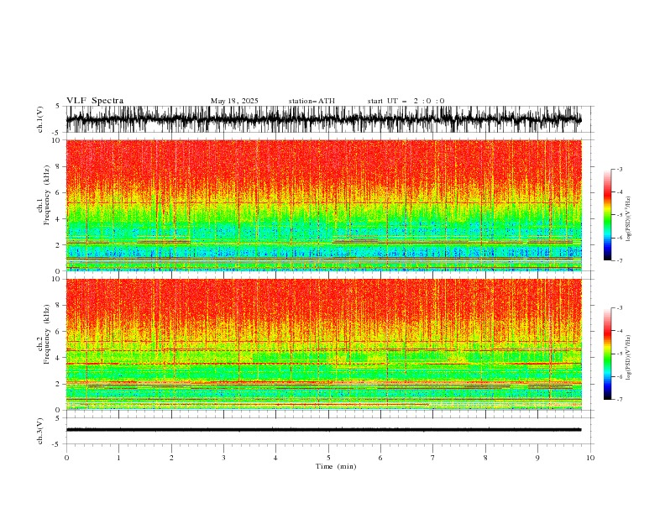Click the 'VLF Spectra' title text
The height and width of the screenshot is (514, 665).
click(x=95, y=101)
